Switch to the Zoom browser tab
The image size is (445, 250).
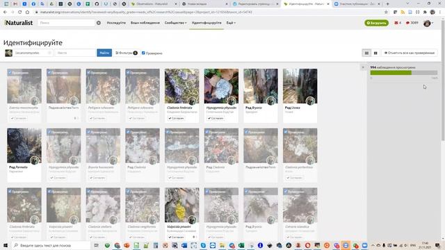[357, 4]
